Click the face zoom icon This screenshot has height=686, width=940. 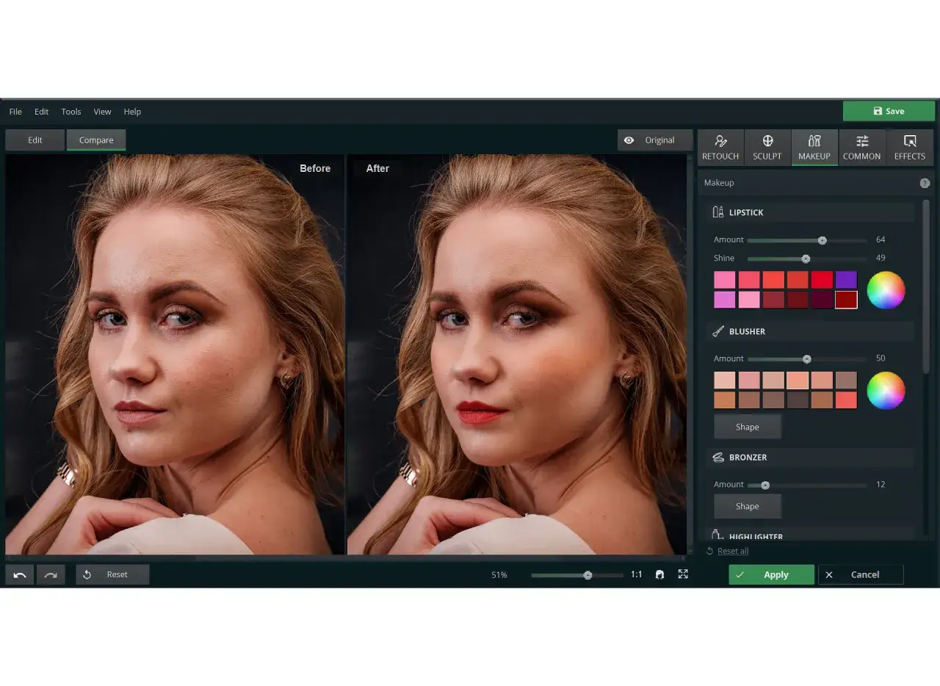pyautogui.click(x=659, y=574)
